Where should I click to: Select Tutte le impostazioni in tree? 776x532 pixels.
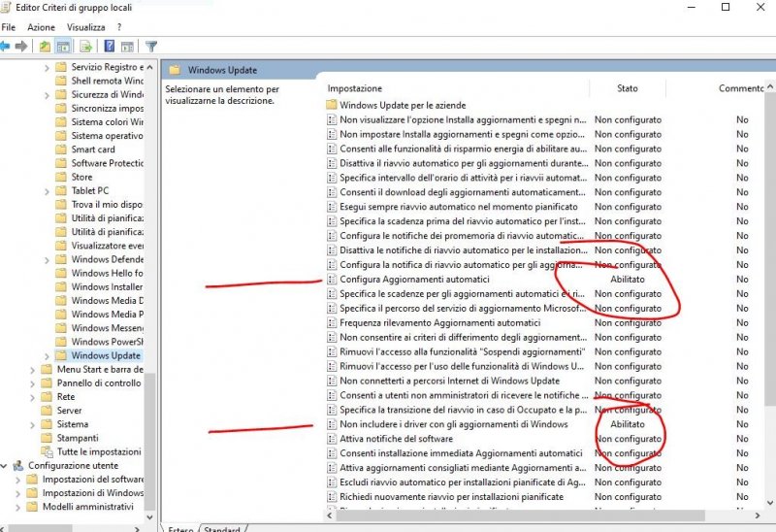(99, 451)
